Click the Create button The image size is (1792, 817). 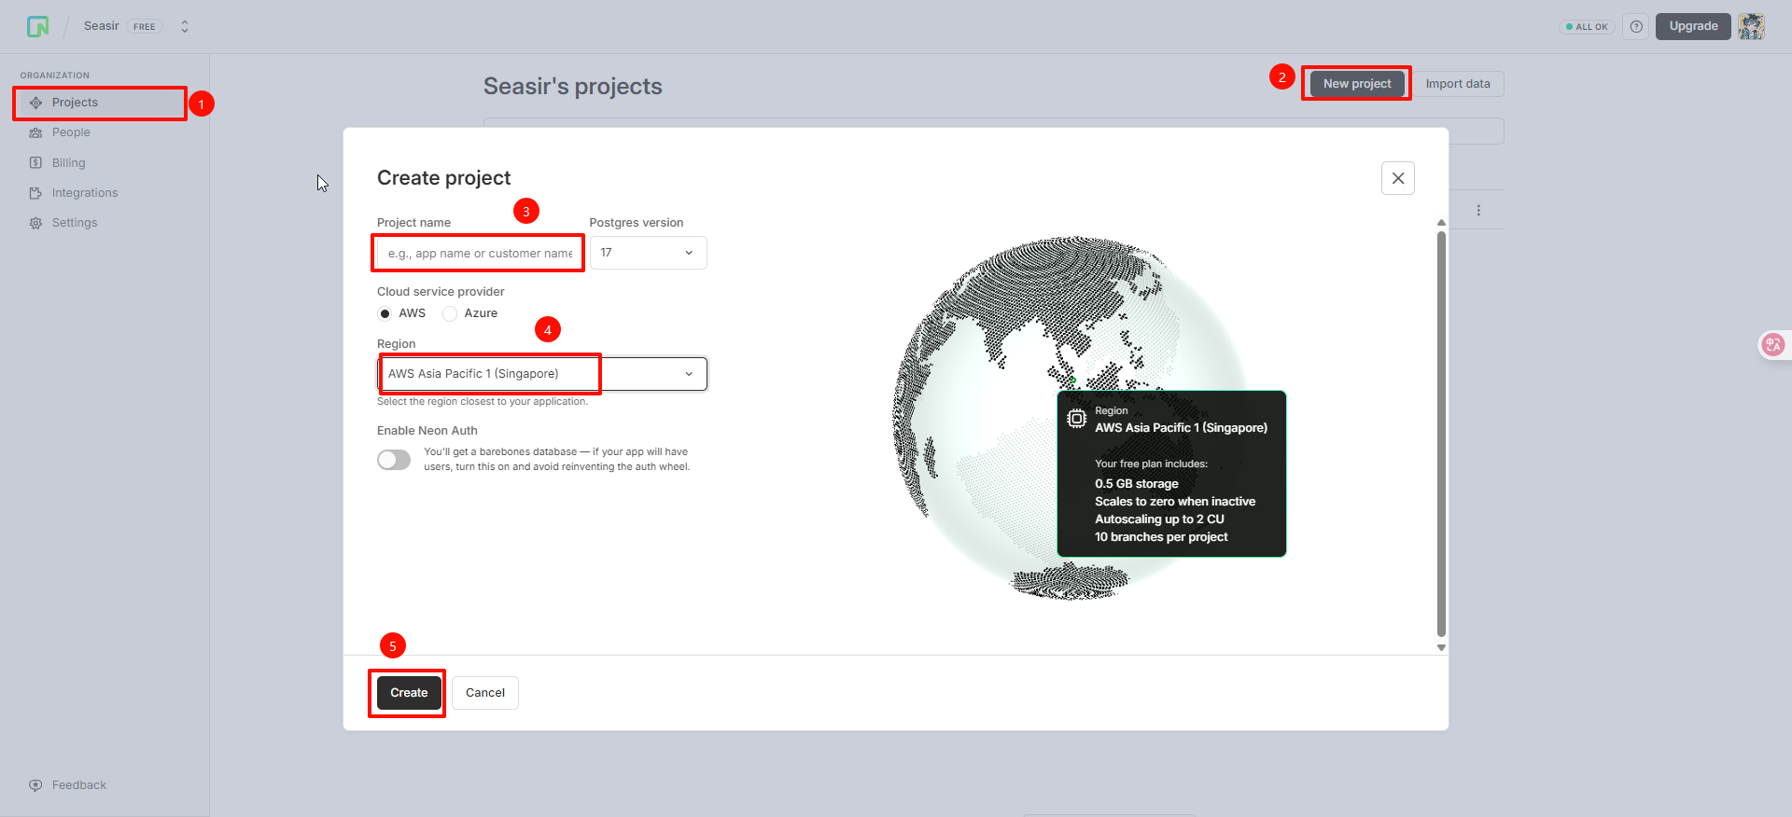[409, 693]
